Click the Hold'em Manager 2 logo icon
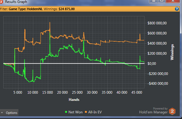This screenshot has height=119, width=182. pyautogui.click(x=172, y=111)
